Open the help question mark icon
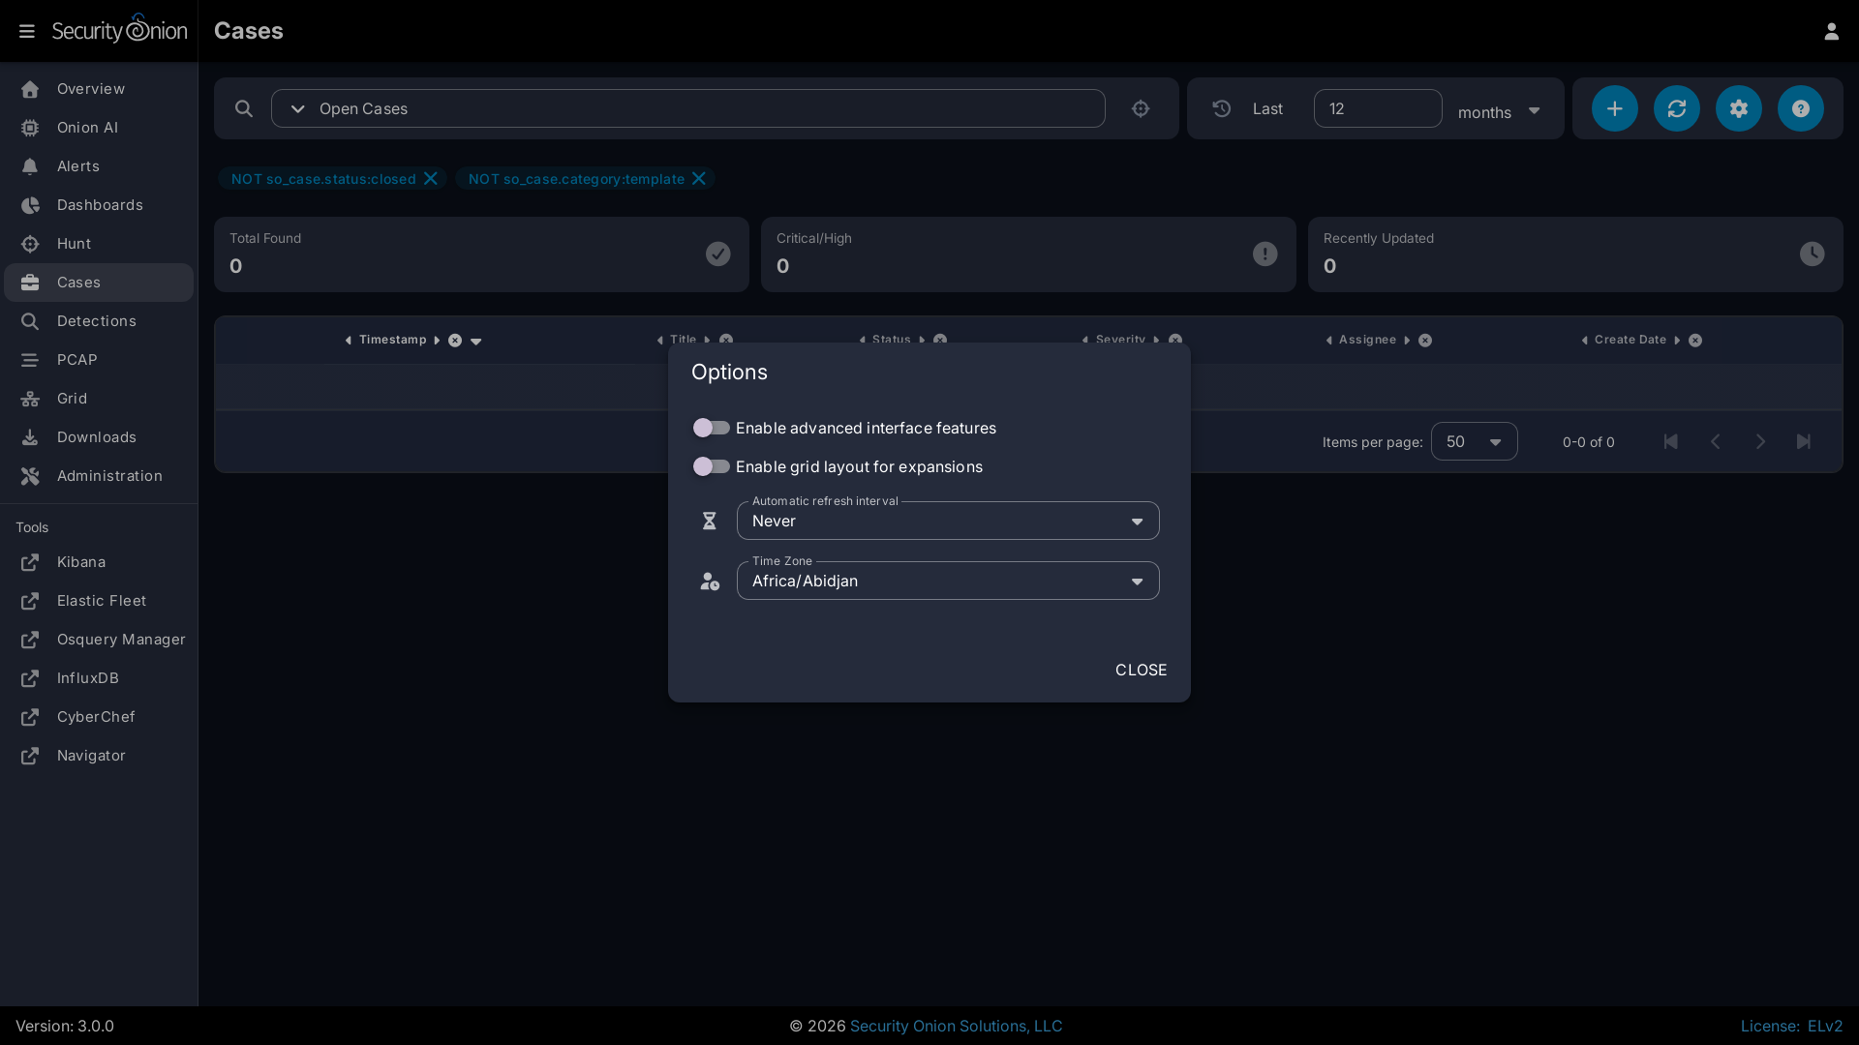The width and height of the screenshot is (1859, 1045). (x=1800, y=108)
